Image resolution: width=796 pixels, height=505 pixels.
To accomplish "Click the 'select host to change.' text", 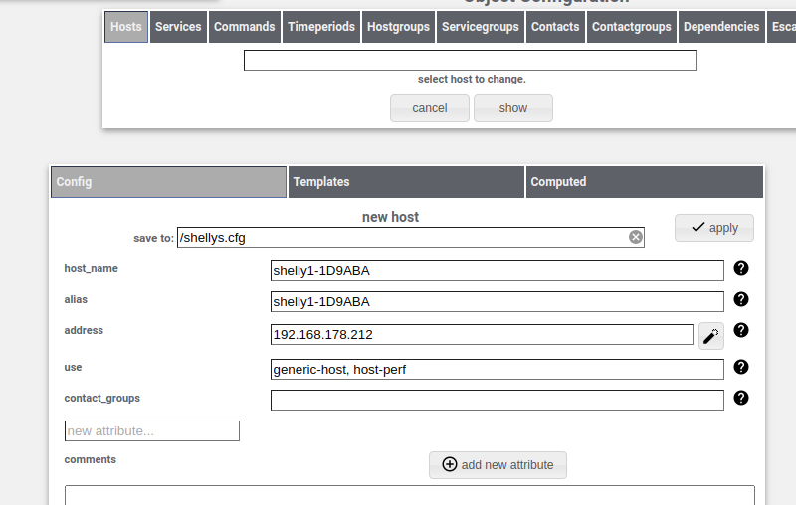I will click(472, 80).
